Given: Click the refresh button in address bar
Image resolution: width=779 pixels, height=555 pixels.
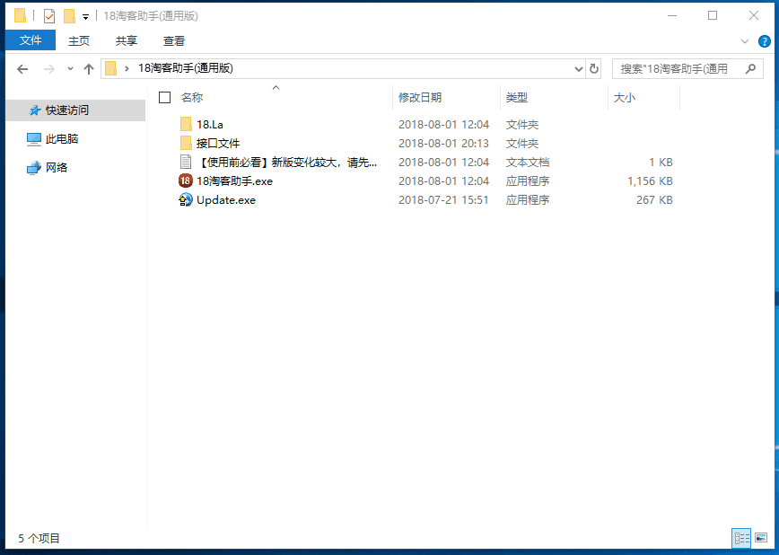Looking at the screenshot, I should (x=593, y=68).
